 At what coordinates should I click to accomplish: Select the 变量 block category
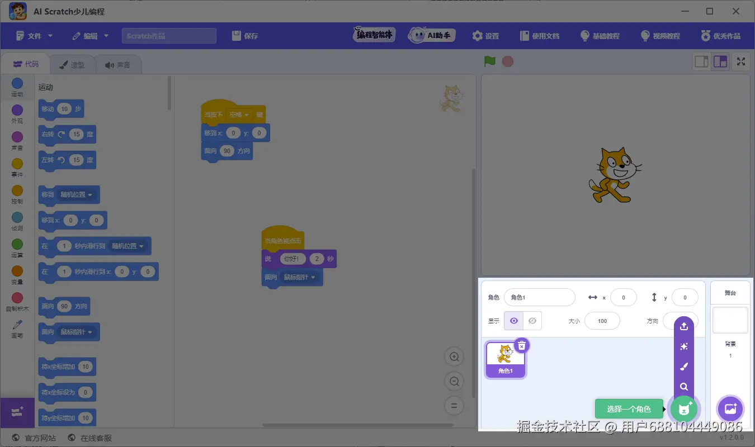[x=17, y=275]
